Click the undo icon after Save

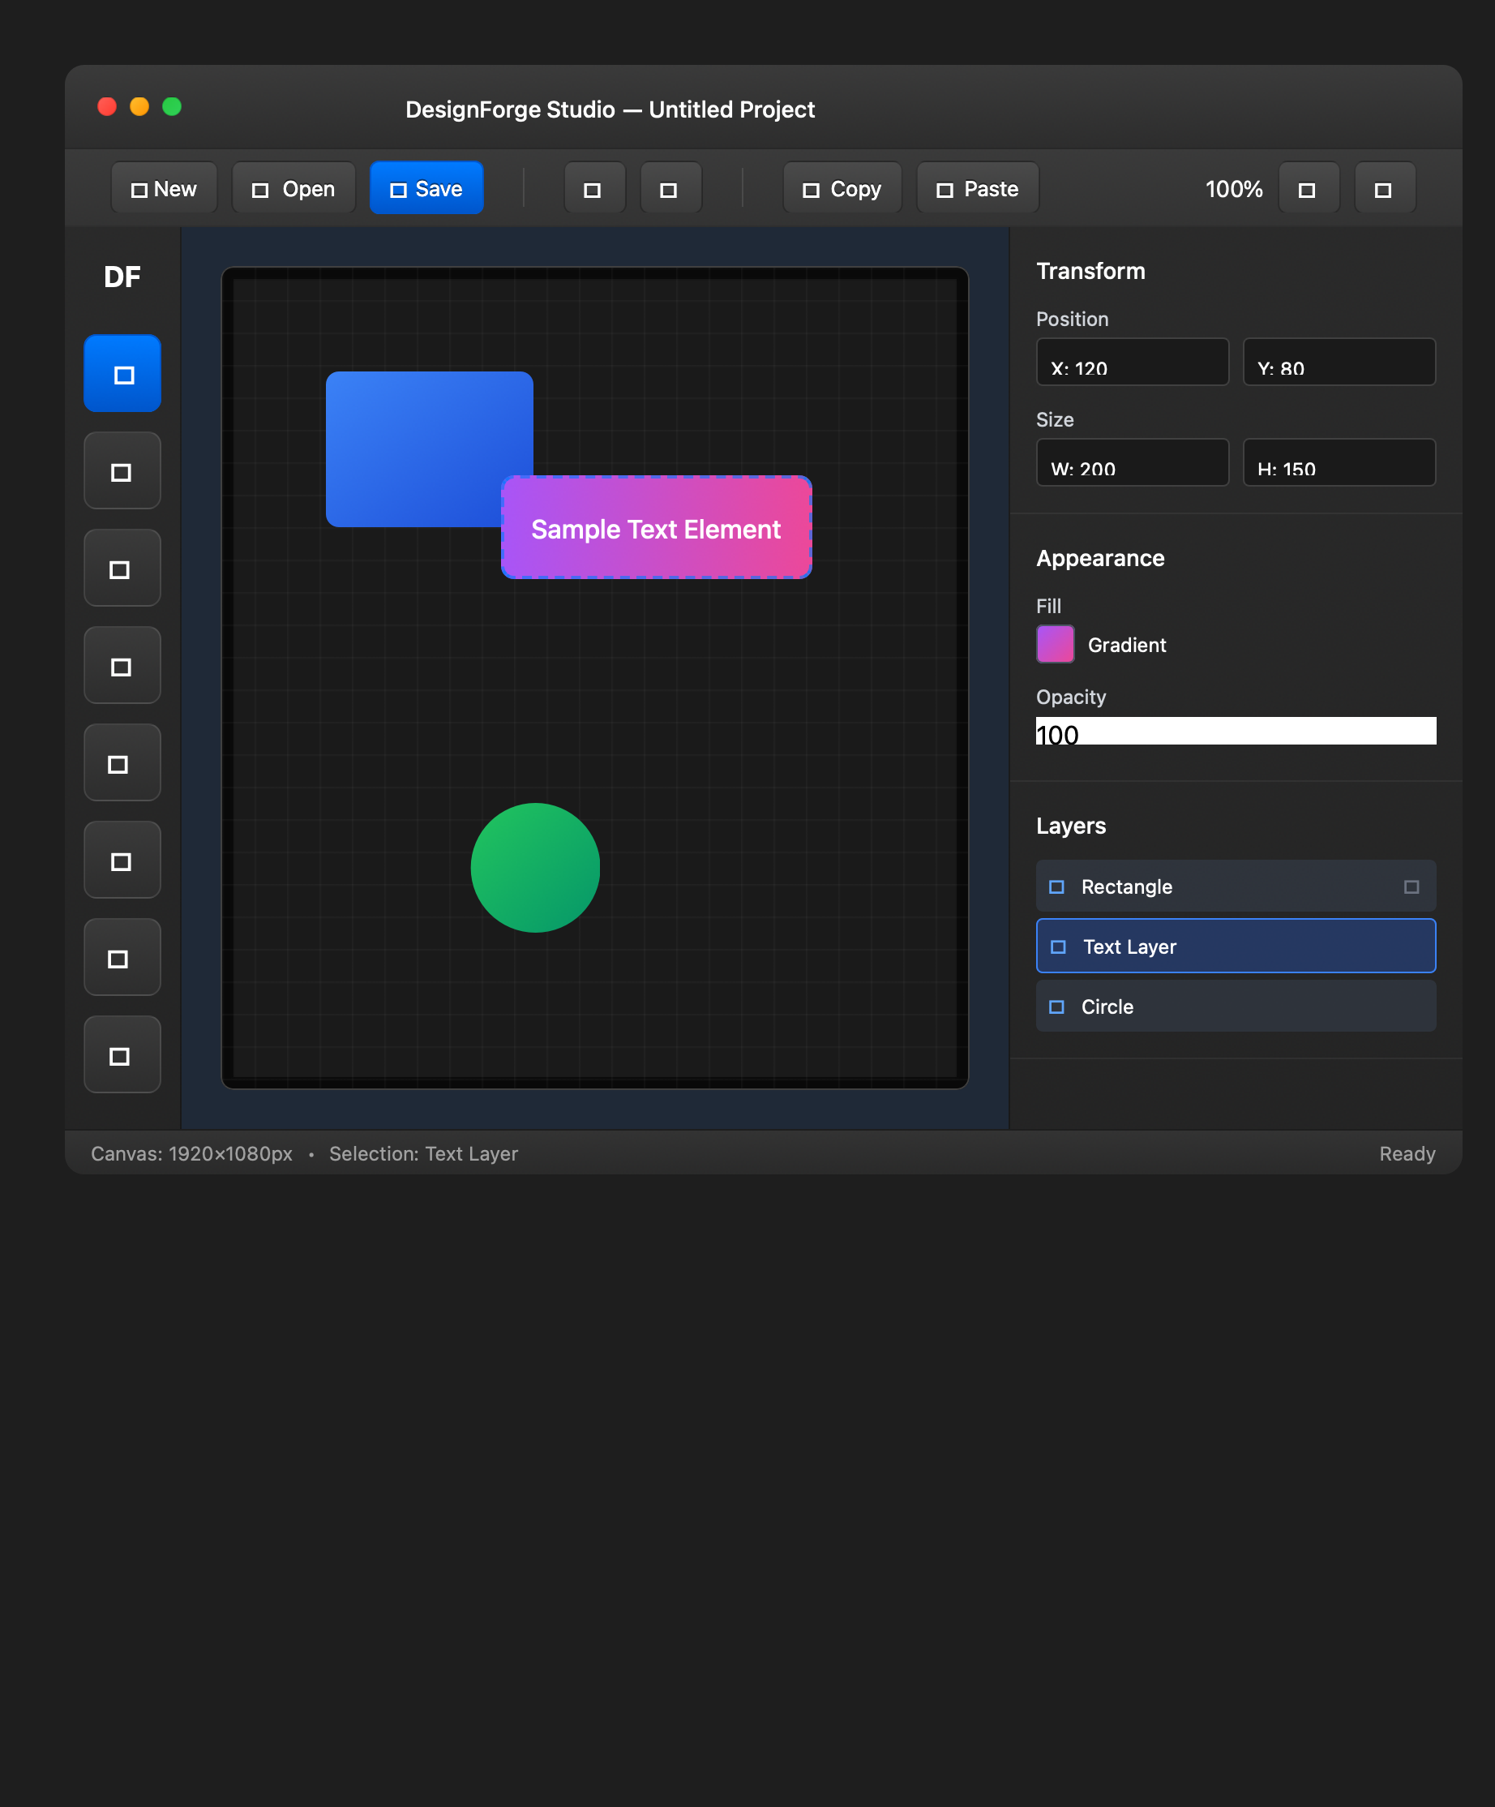594,187
